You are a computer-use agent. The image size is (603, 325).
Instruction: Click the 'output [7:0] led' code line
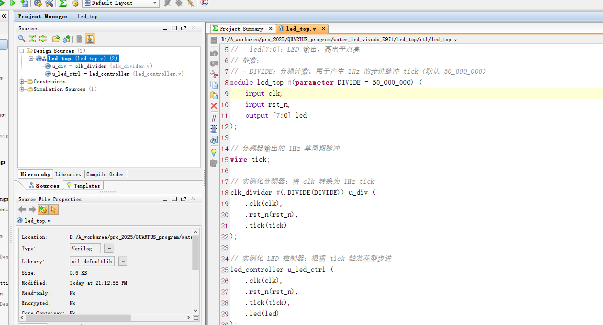276,115
